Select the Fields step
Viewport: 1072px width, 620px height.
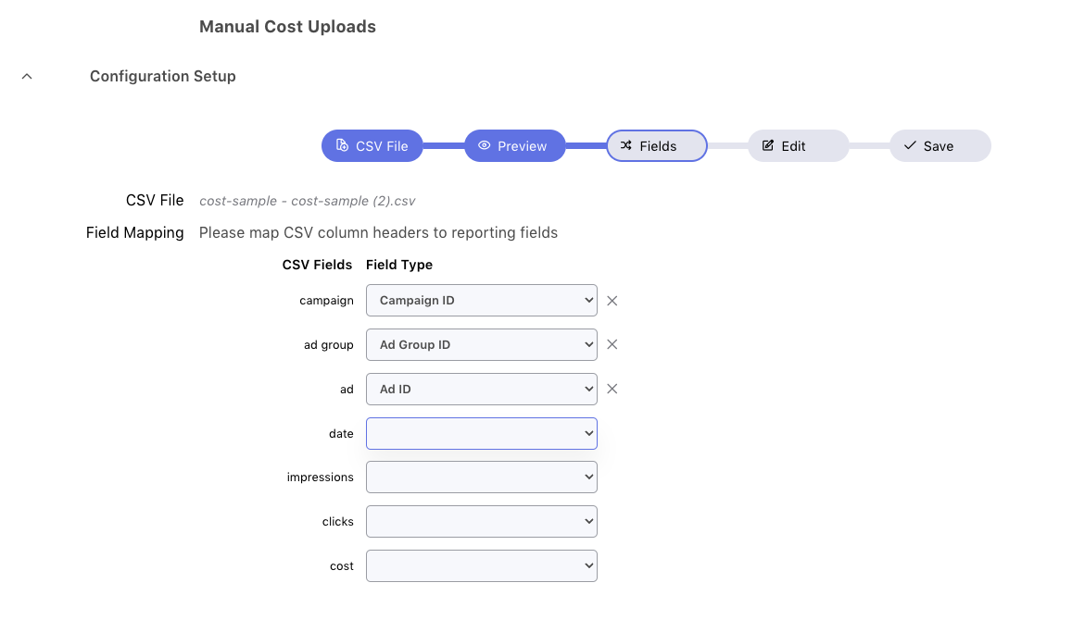tap(656, 146)
